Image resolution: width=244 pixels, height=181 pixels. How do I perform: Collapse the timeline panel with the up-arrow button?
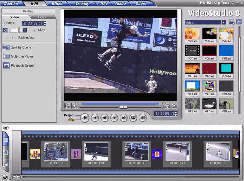tap(6, 128)
